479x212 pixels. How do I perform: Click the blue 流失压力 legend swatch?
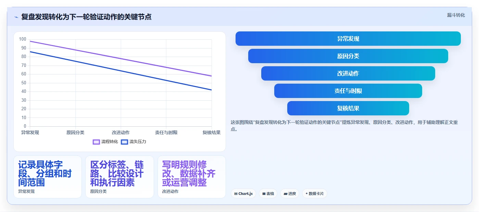[124, 142]
